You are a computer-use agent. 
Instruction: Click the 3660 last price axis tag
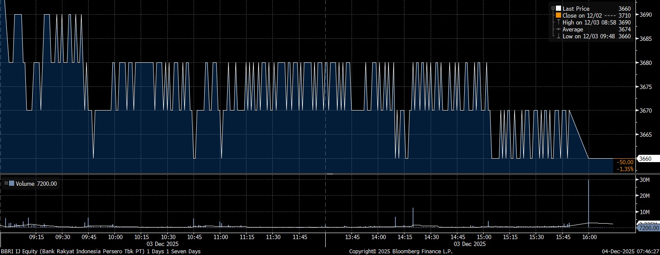(x=645, y=159)
